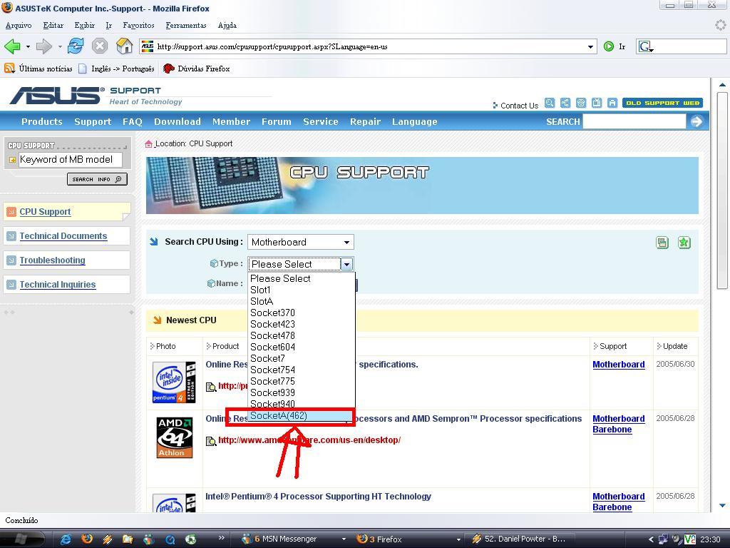730x548 pixels.
Task: Click the site search arrow button
Action: (x=696, y=121)
